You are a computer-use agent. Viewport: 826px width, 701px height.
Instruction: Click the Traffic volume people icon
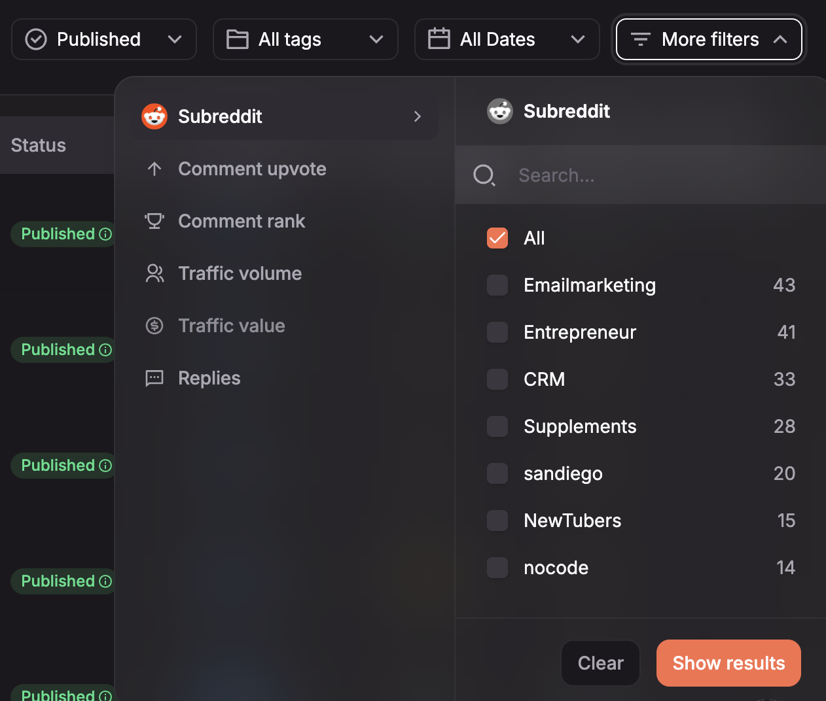click(154, 273)
